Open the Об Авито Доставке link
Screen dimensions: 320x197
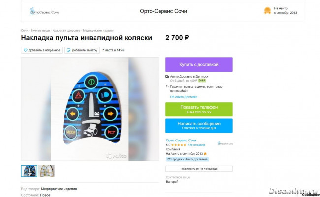(184, 97)
